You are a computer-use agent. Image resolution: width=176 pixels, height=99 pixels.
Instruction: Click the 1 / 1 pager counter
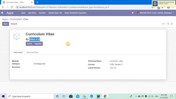[163, 24]
